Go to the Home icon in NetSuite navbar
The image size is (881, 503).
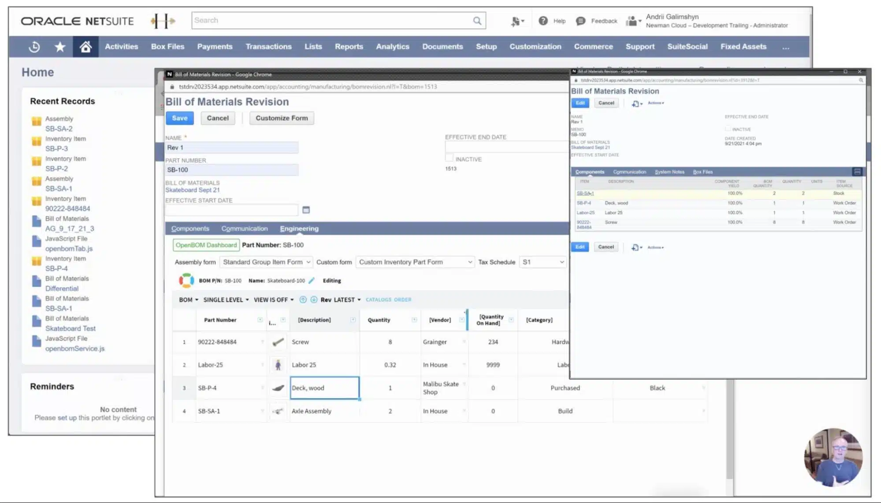(x=85, y=46)
